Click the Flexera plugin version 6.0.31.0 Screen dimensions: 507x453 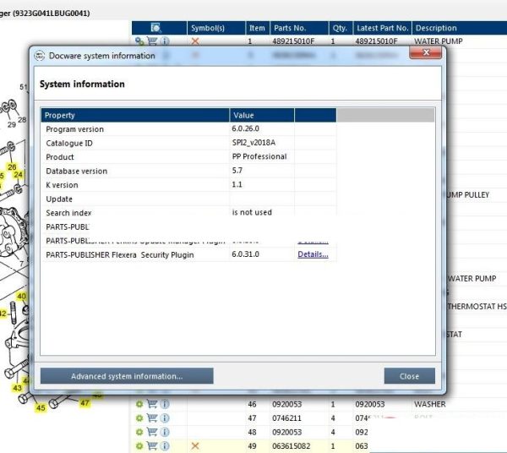[245, 254]
